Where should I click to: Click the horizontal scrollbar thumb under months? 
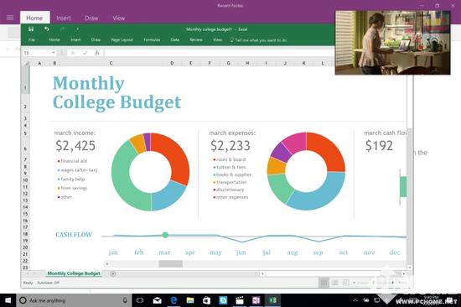coord(170,263)
